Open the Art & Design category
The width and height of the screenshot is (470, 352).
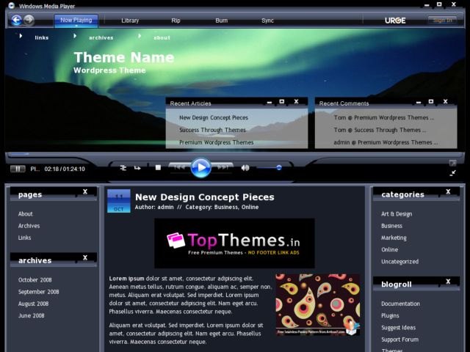point(397,214)
